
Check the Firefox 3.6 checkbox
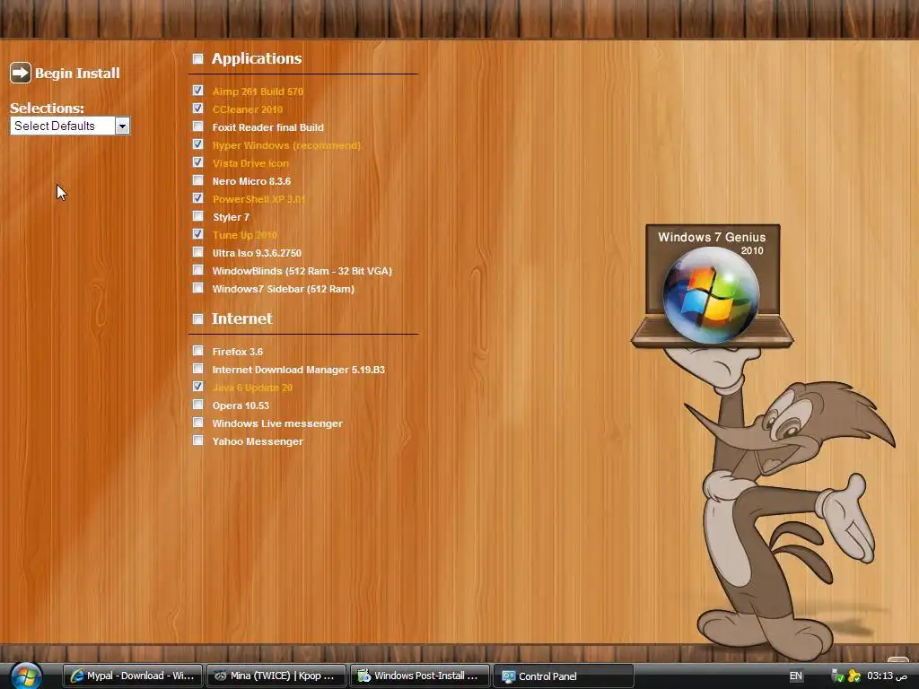198,351
